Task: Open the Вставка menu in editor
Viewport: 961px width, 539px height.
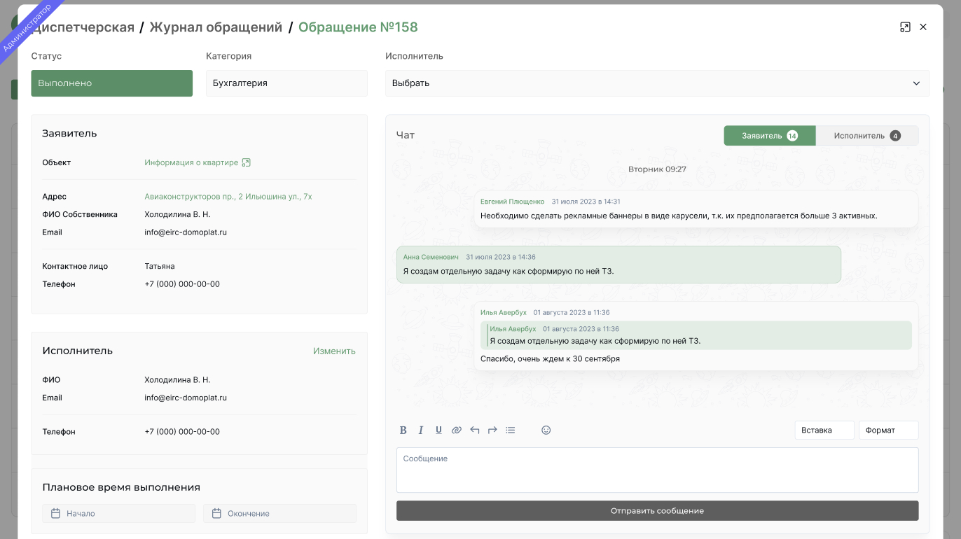Action: 824,430
